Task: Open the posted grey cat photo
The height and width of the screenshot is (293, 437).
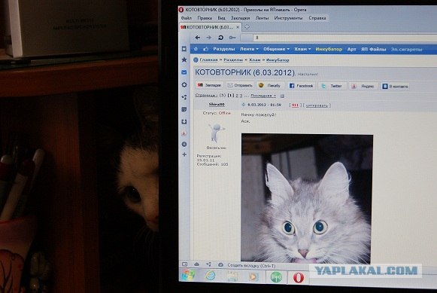Action: [307, 199]
